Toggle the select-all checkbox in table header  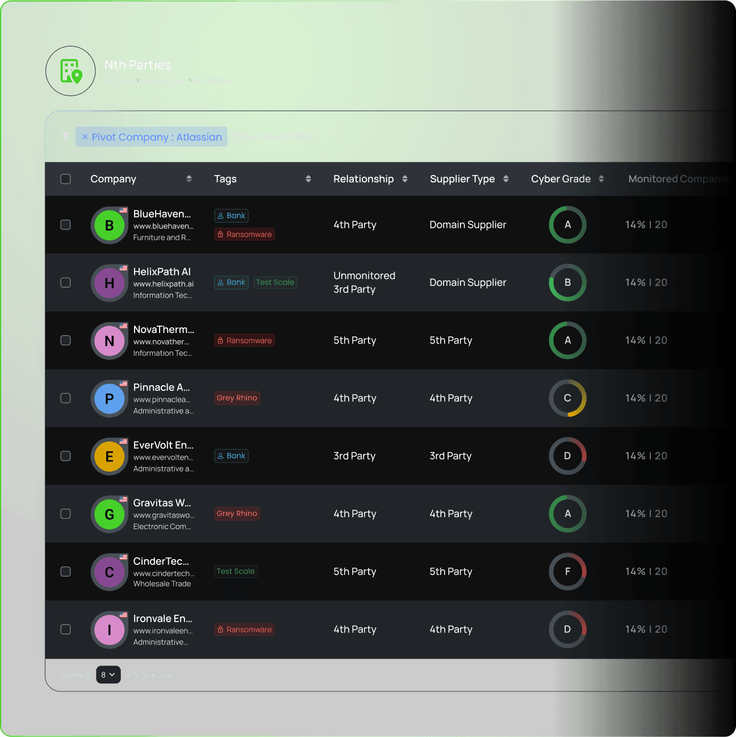[66, 179]
